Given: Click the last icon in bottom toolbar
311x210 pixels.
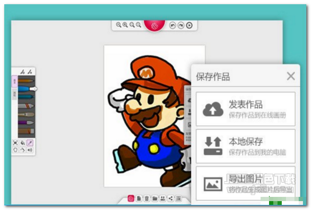Looking at the screenshot, I should [179, 198].
